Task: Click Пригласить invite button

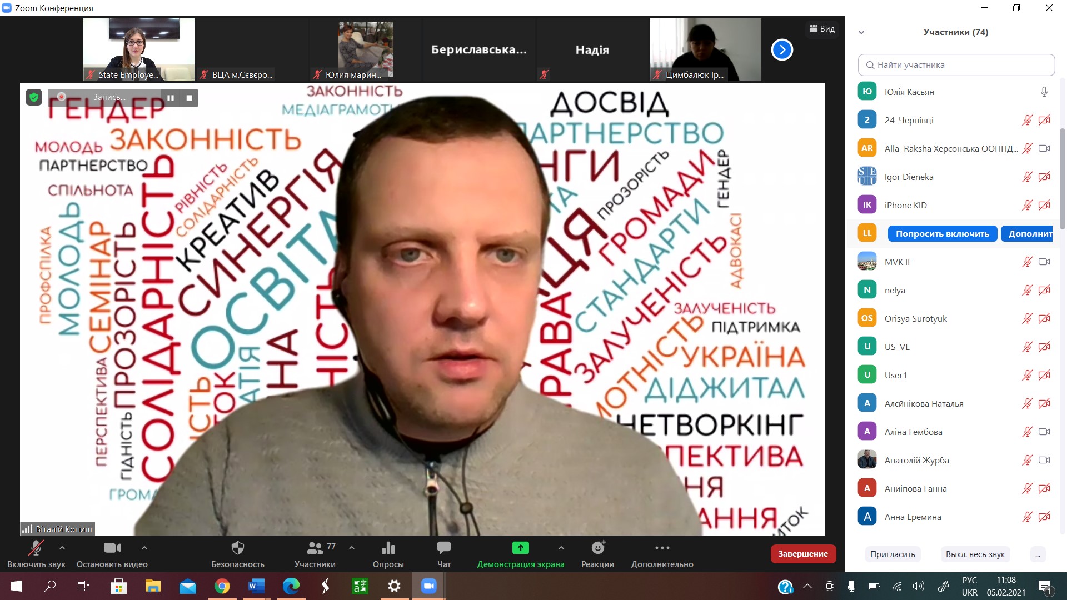Action: click(x=893, y=554)
